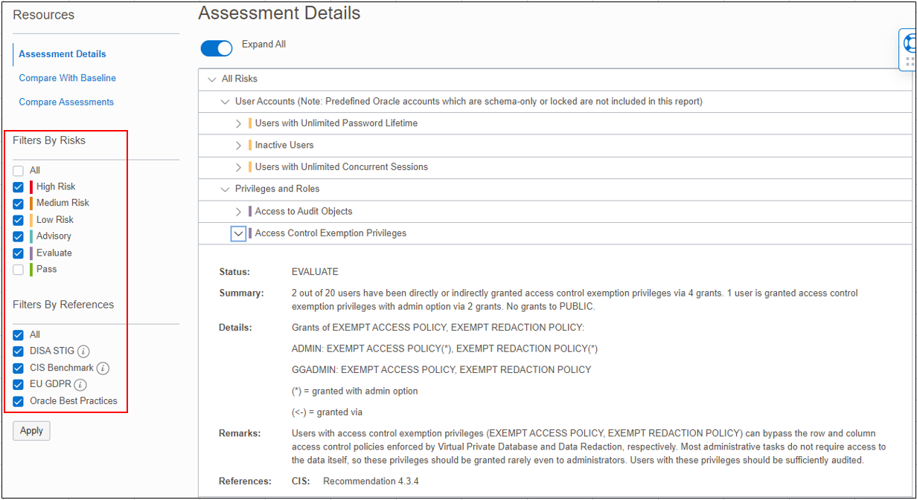Collapse the All Risks section
The width and height of the screenshot is (917, 500).
click(x=212, y=79)
